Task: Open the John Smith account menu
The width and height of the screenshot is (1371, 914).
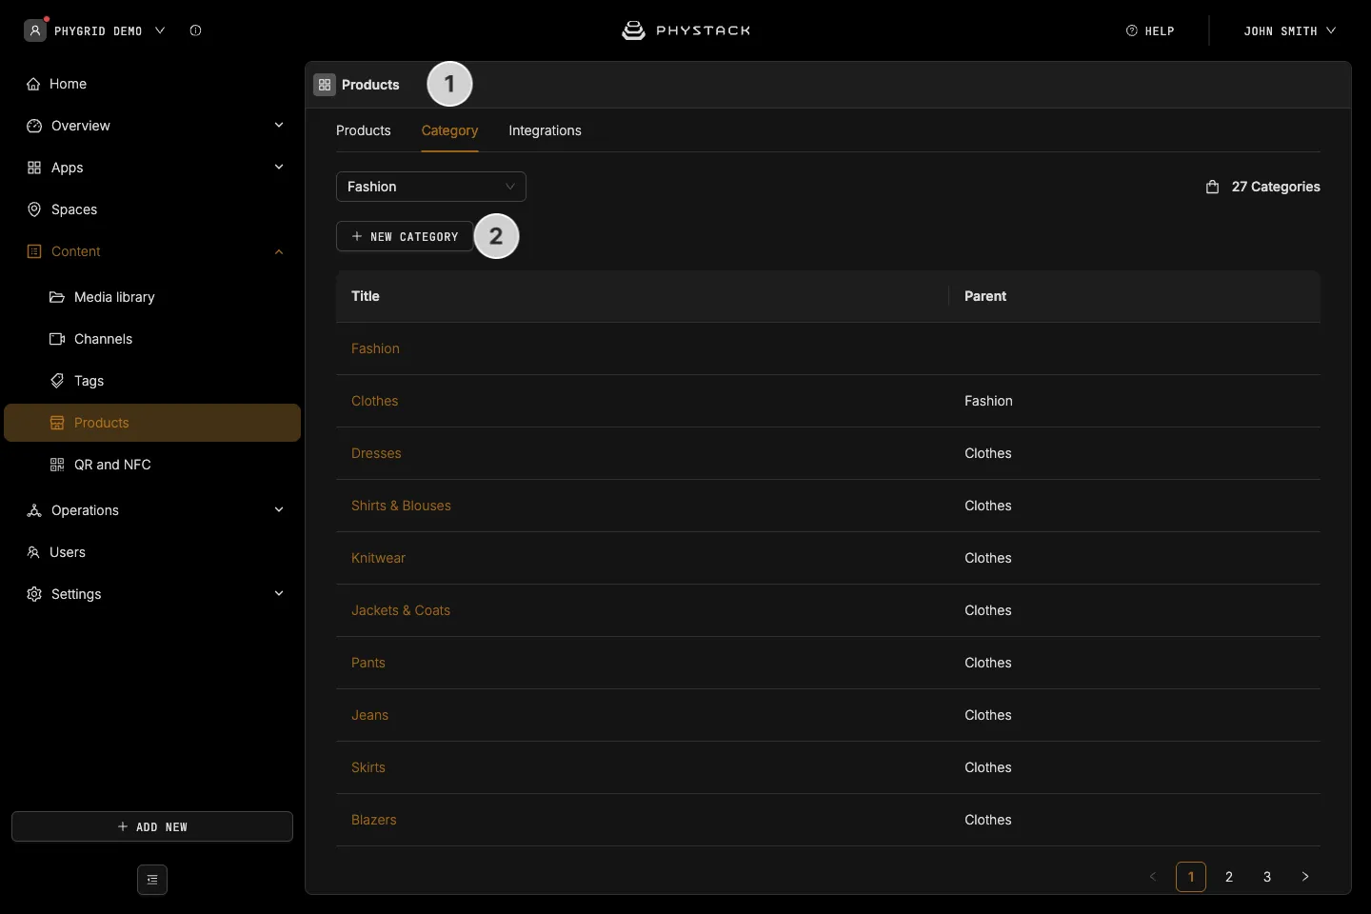Action: (x=1289, y=30)
